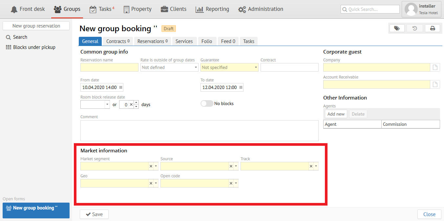Click document icon beside Account Receivable field
Image resolution: width=444 pixels, height=221 pixels.
[x=435, y=84]
